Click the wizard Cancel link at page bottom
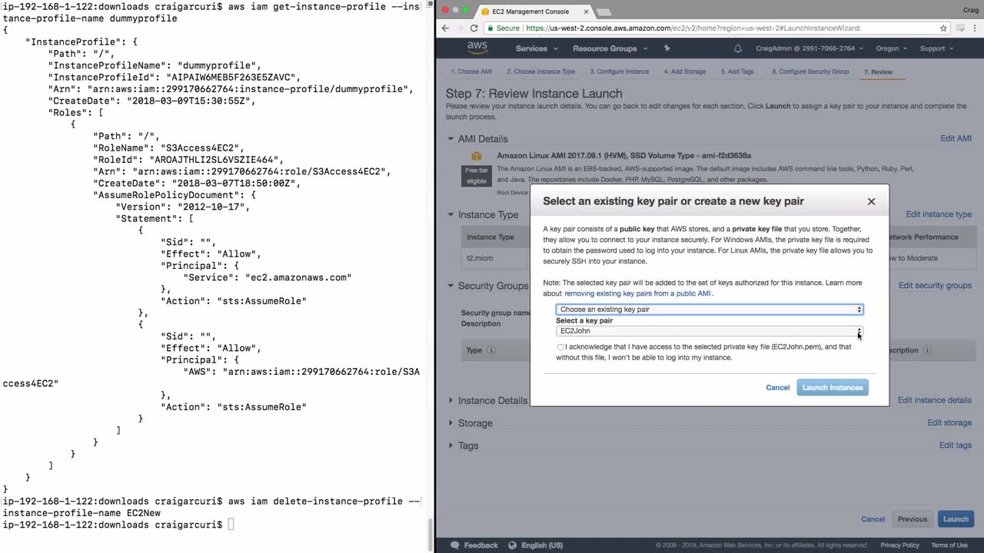This screenshot has height=553, width=984. tap(873, 519)
